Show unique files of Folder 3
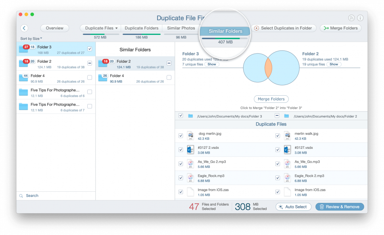Viewport: 384px width, 235px height. (x=212, y=64)
